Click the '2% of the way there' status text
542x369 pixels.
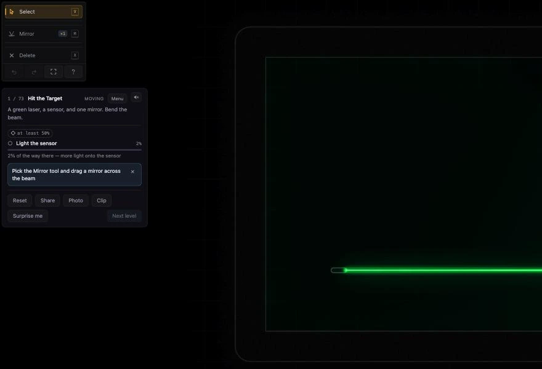click(x=64, y=156)
